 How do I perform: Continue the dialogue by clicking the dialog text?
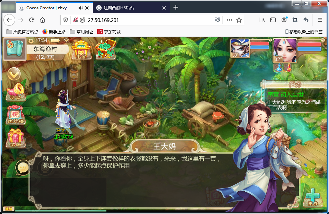click(132, 162)
